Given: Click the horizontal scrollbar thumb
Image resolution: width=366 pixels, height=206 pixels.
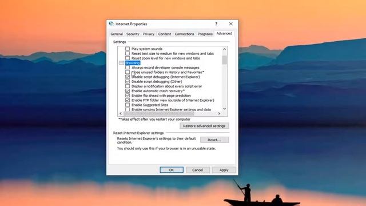Looking at the screenshot, I should click(159, 113).
